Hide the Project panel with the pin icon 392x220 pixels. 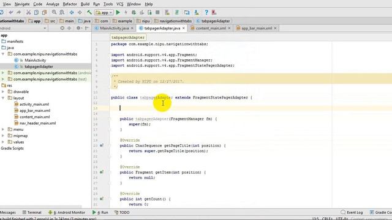[x=87, y=28]
